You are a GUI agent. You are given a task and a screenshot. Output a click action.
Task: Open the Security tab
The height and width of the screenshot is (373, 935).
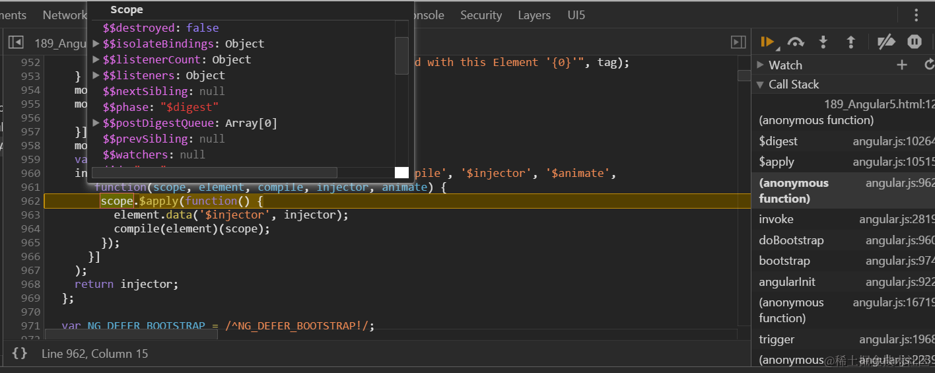point(481,15)
